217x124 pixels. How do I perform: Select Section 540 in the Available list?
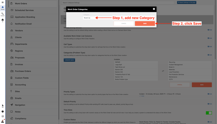point(136,72)
